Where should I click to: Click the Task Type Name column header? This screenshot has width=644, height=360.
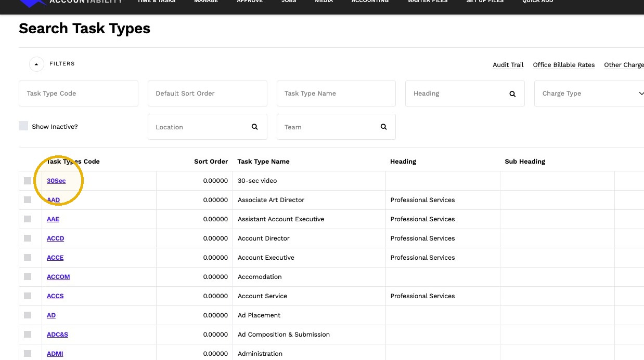click(x=263, y=162)
